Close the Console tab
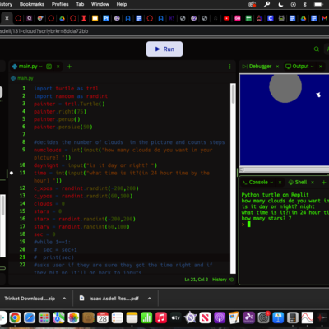Viewport: 329px width, 329px height. [x=280, y=183]
